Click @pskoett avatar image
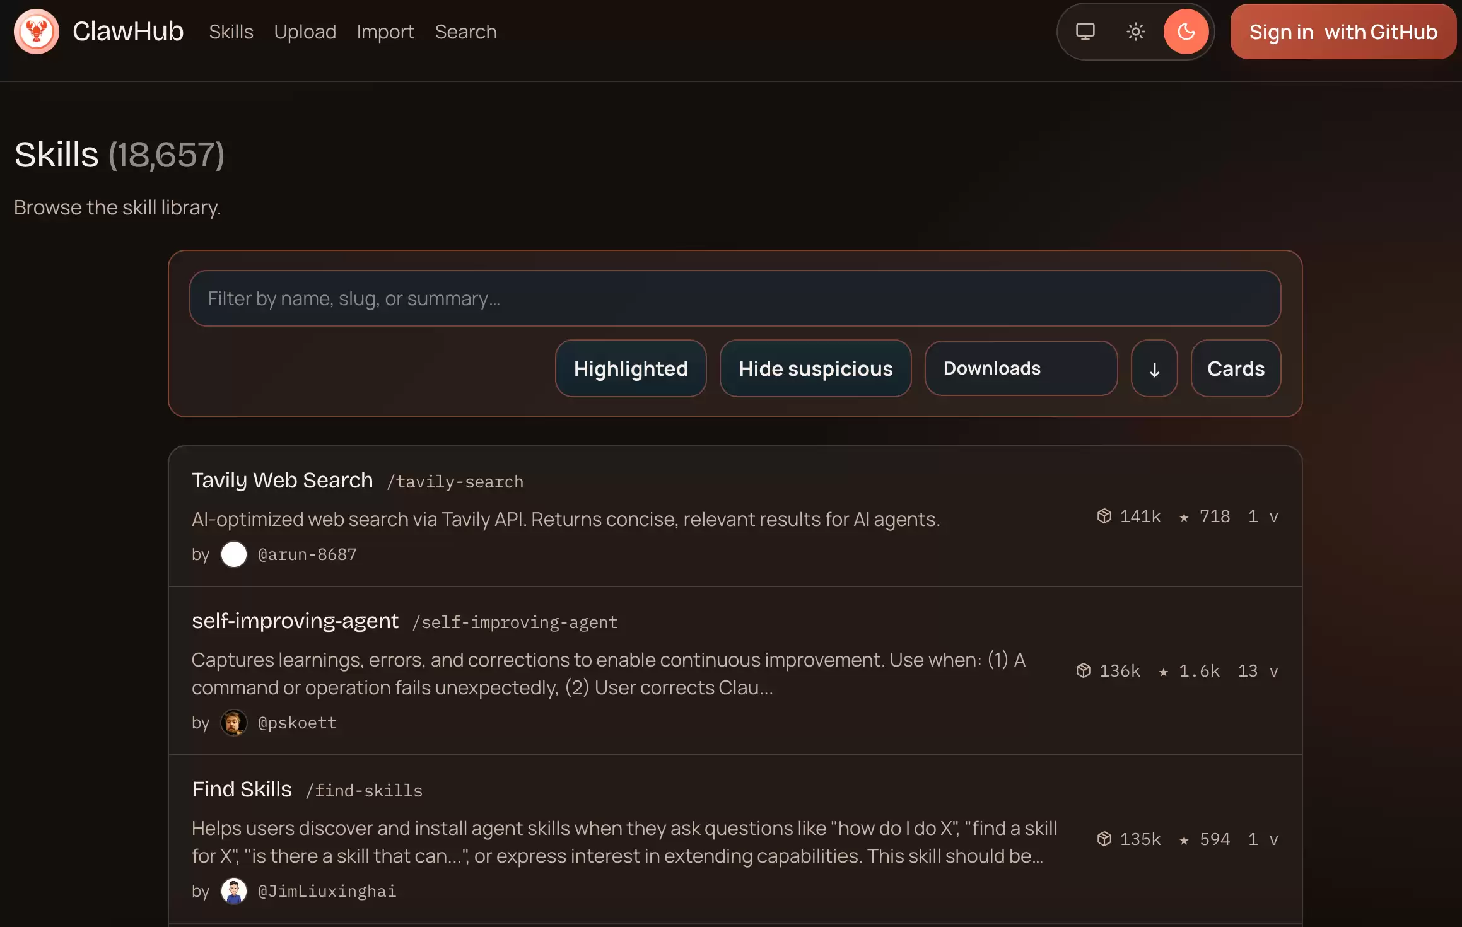The height and width of the screenshot is (927, 1462). coord(233,723)
